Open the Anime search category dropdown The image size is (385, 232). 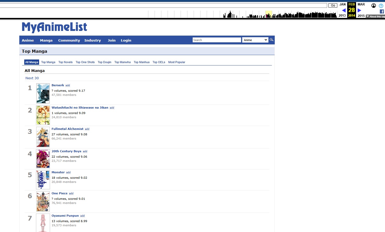coord(255,40)
